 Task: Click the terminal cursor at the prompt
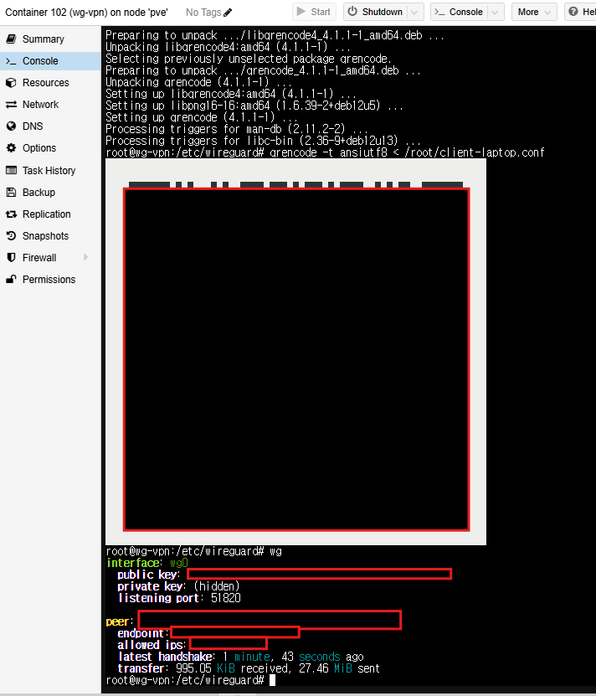click(x=273, y=680)
